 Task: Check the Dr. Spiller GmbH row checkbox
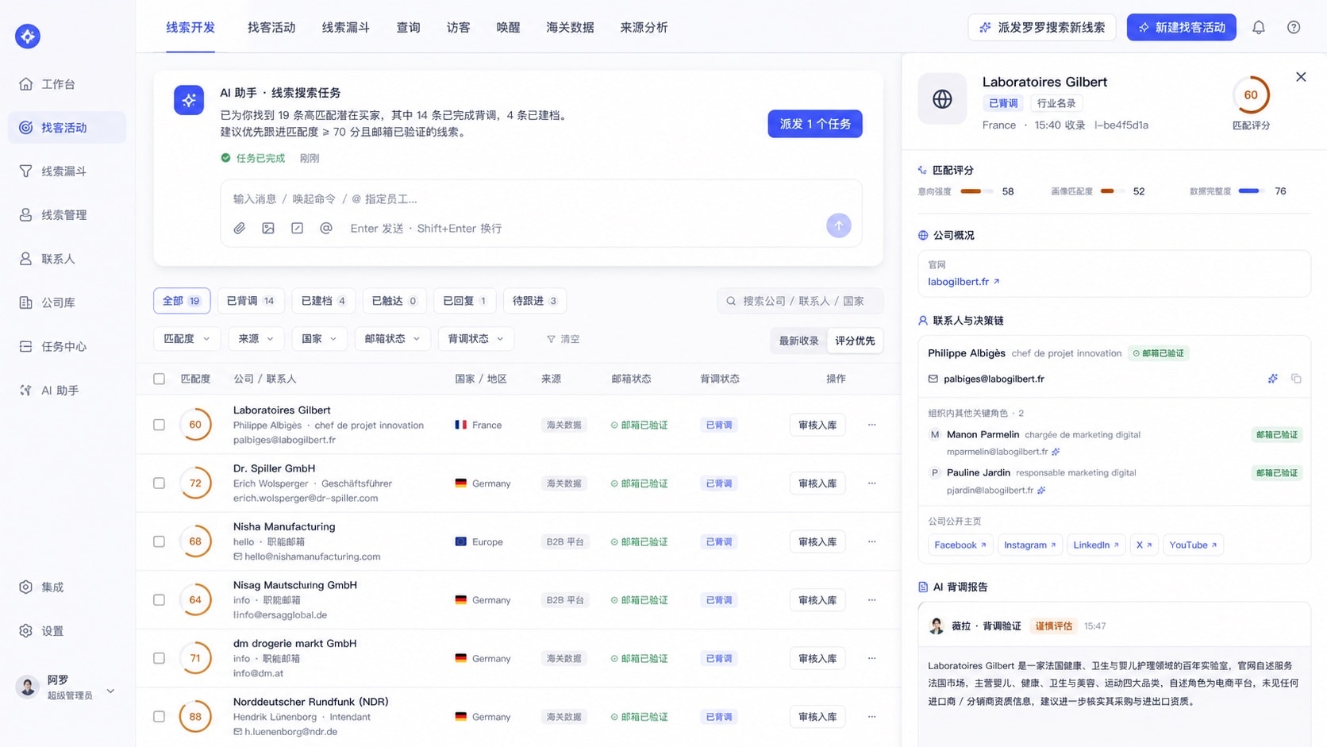click(x=160, y=483)
